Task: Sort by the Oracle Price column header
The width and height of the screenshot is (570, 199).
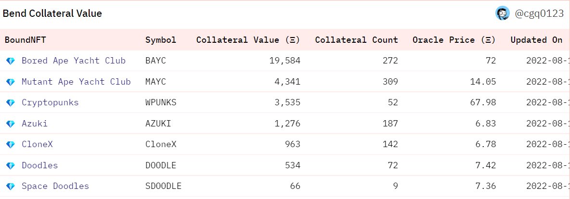Action: (x=454, y=40)
